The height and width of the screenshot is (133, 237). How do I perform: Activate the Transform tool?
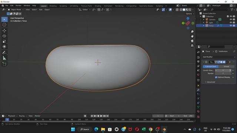[x=4, y=47]
